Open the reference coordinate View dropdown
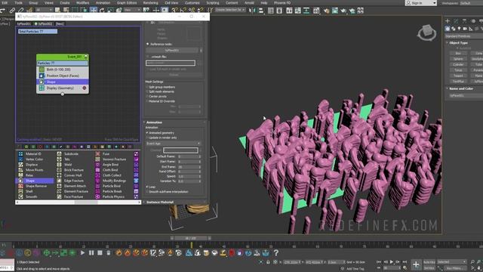Image resolution: width=483 pixels, height=272 pixels. (x=131, y=10)
